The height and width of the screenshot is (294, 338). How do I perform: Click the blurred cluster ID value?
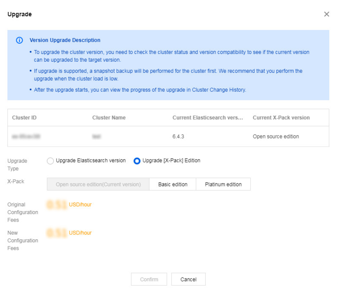pos(26,136)
